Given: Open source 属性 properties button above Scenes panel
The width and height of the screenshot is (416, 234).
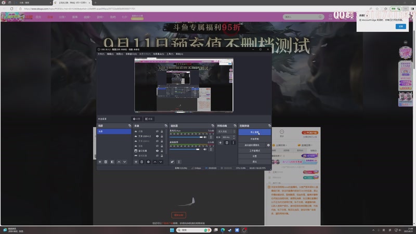Looking at the screenshot, I should click(x=136, y=119).
